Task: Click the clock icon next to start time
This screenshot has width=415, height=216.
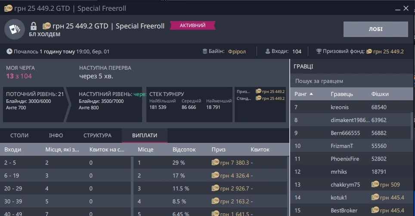Action: (9, 52)
